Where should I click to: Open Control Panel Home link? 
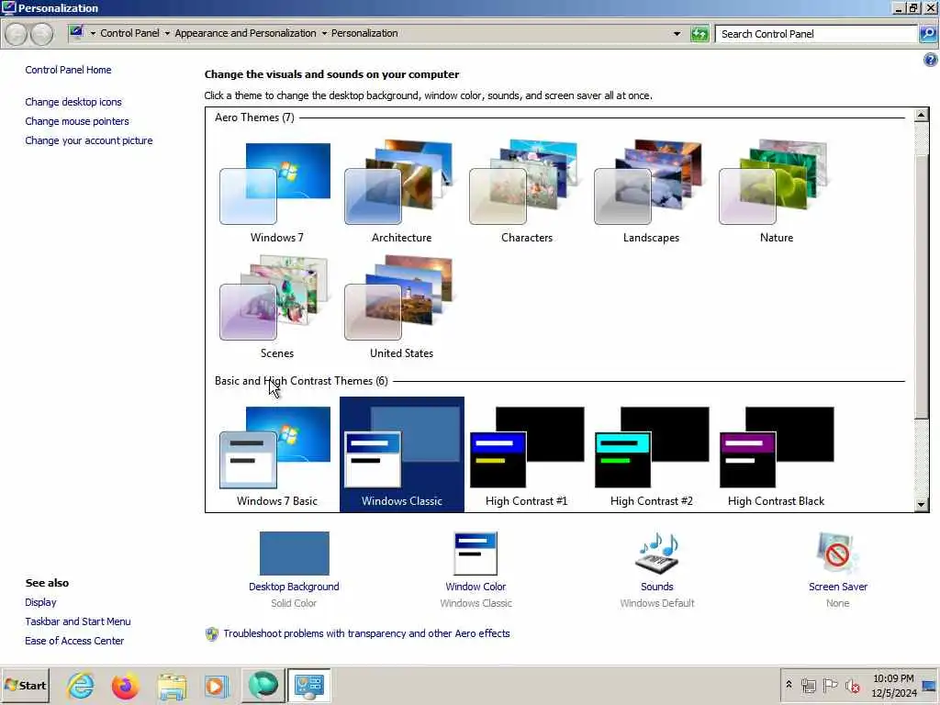pyautogui.click(x=68, y=70)
